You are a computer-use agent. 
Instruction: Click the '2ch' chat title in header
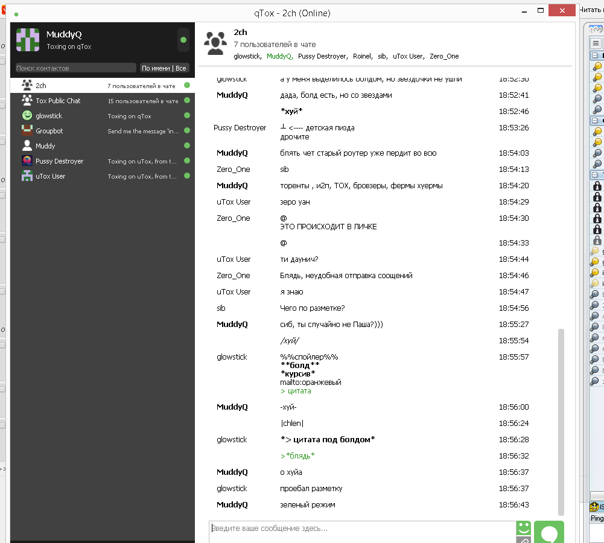240,33
